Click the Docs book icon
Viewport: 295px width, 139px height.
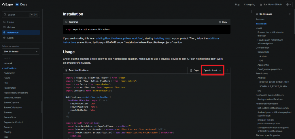(17, 5)
